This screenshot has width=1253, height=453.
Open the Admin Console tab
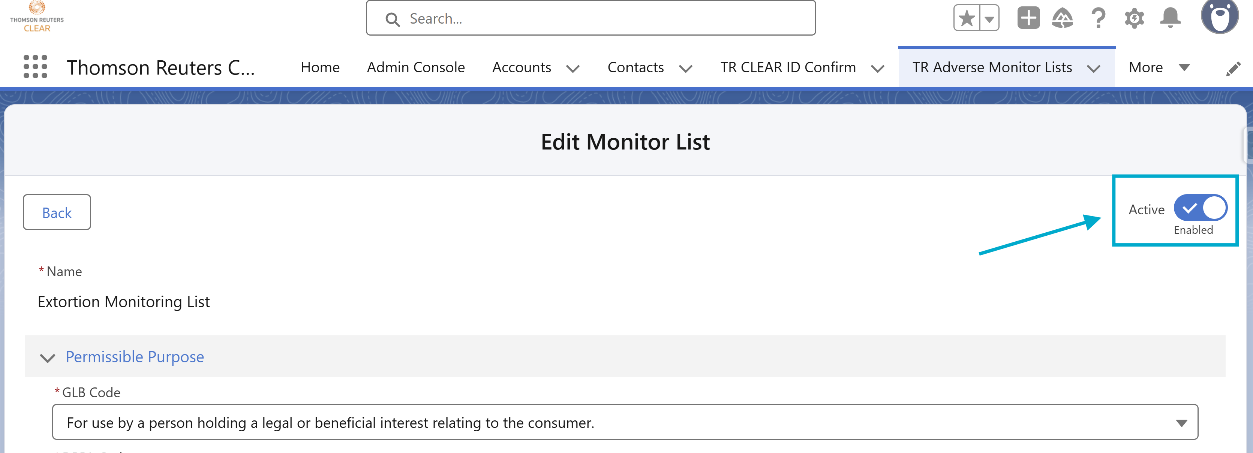[416, 67]
